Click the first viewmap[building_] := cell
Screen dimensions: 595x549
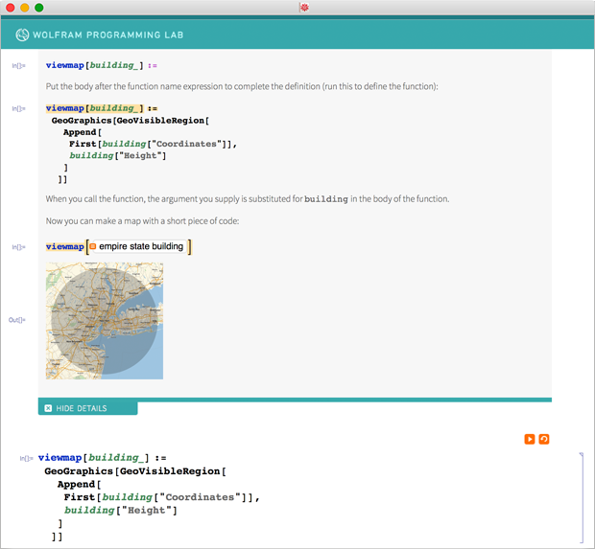tap(102, 65)
